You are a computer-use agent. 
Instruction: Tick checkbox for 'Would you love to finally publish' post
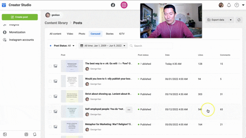[x=50, y=81]
